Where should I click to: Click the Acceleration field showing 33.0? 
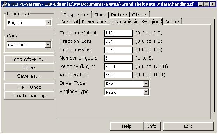click(118, 75)
